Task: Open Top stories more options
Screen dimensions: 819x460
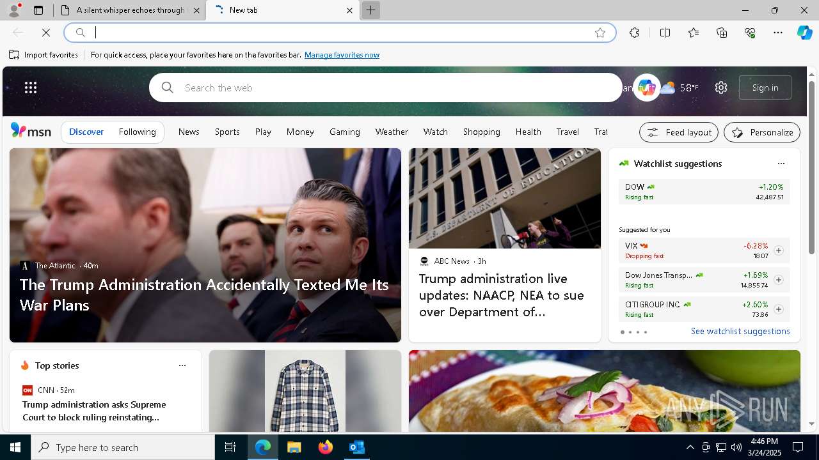Action: pos(182,365)
